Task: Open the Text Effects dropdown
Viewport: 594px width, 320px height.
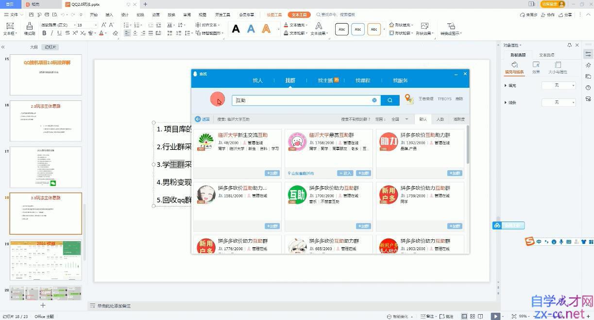Action: tap(319, 29)
